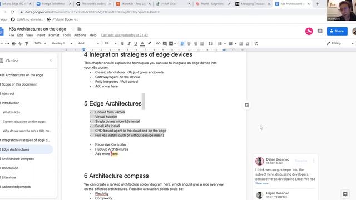Viewport: 356px width, 200px height.
Task: Set justified text alignment
Action: [202, 43]
